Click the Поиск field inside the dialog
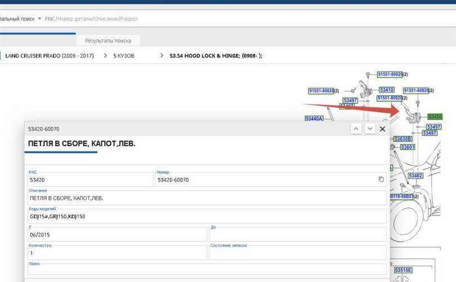This screenshot has height=282, width=456. pos(206,270)
